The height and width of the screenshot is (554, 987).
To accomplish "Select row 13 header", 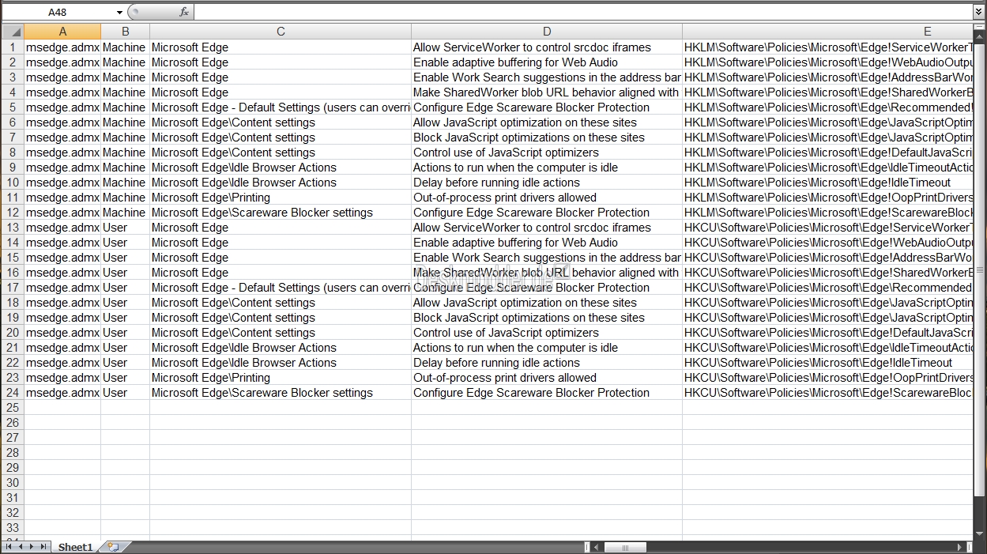I will click(x=12, y=228).
